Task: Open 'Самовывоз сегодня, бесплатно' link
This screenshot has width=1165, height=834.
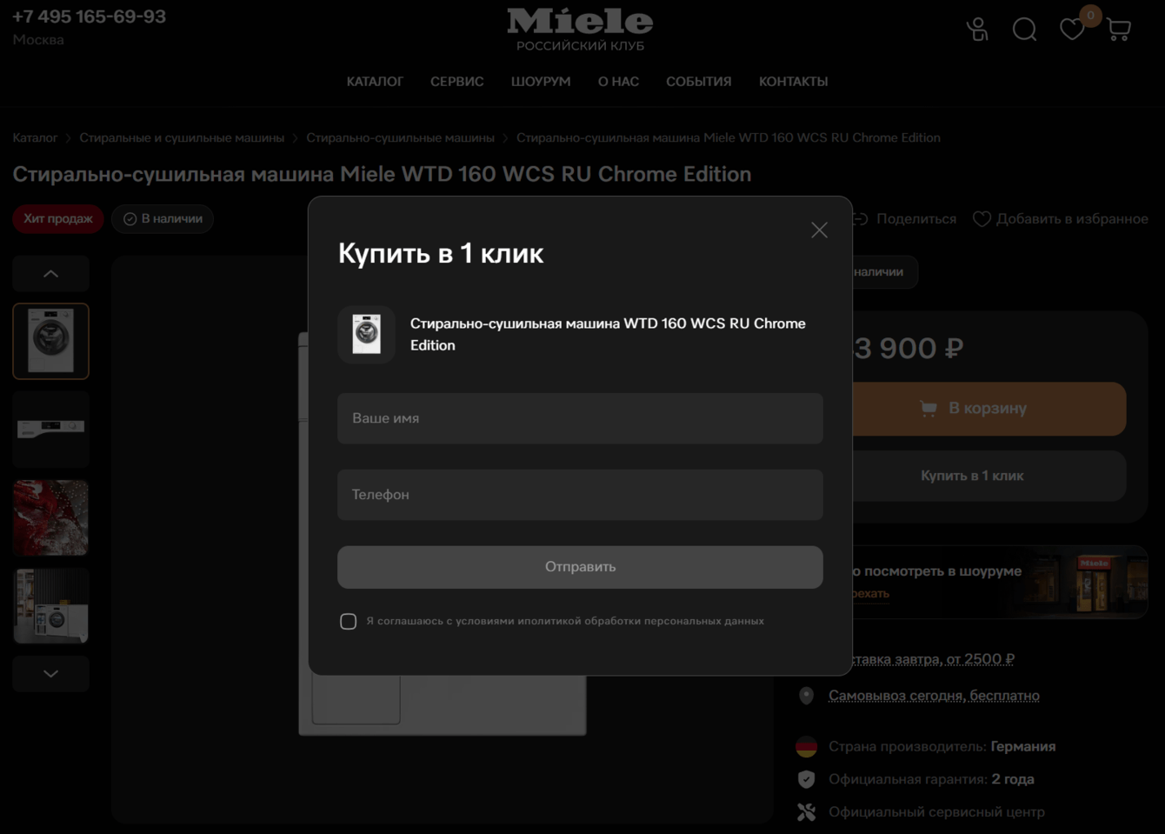Action: point(934,696)
